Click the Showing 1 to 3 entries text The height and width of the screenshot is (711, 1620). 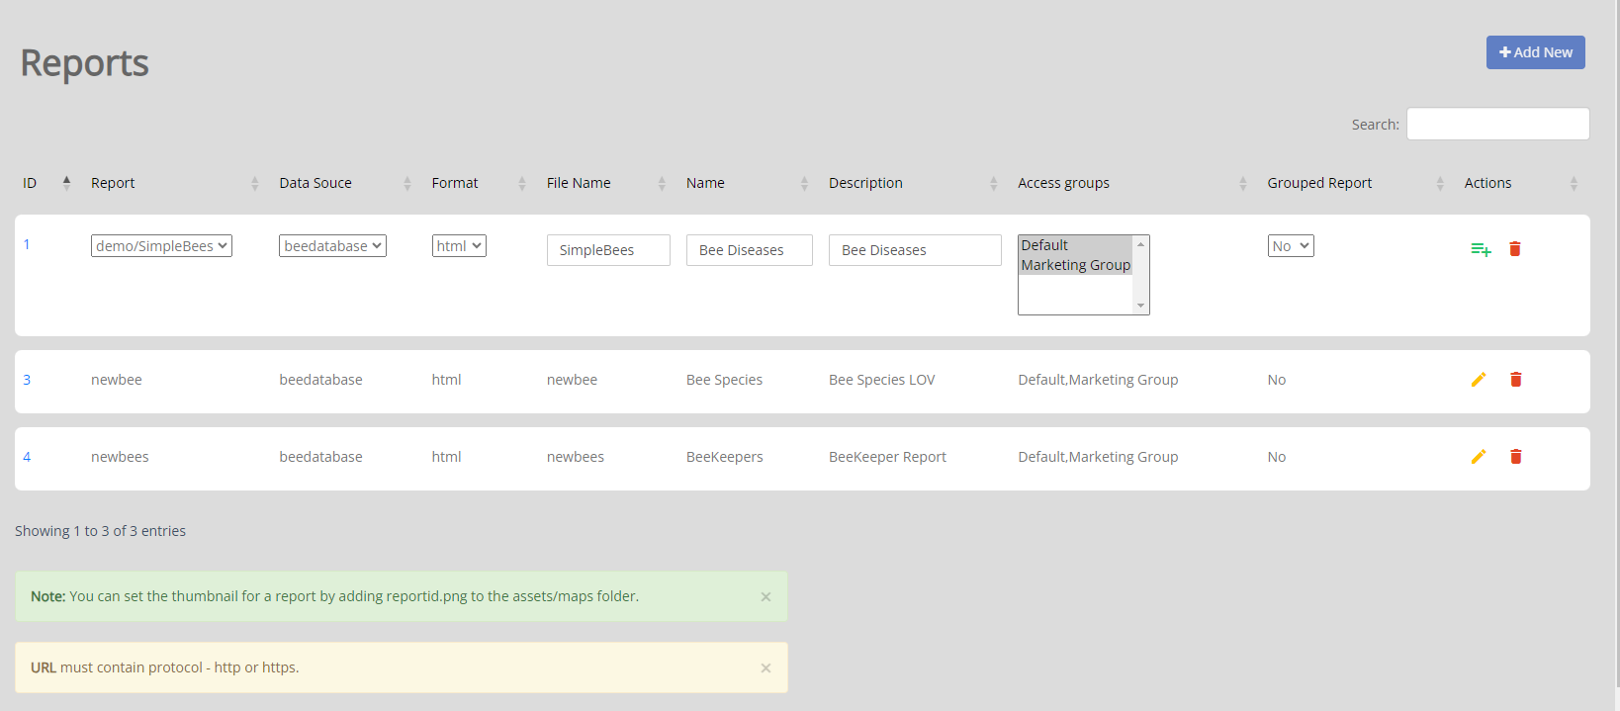pyautogui.click(x=100, y=531)
